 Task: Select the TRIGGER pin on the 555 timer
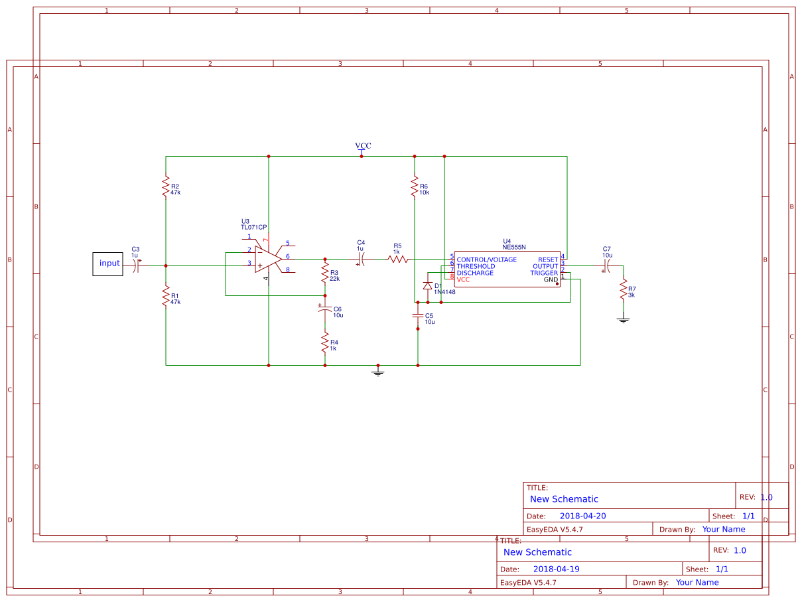(x=545, y=273)
